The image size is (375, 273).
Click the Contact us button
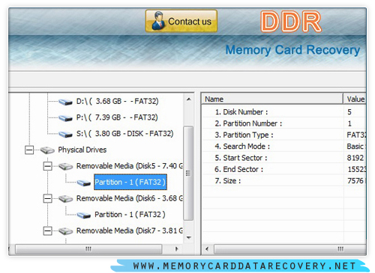181,21
